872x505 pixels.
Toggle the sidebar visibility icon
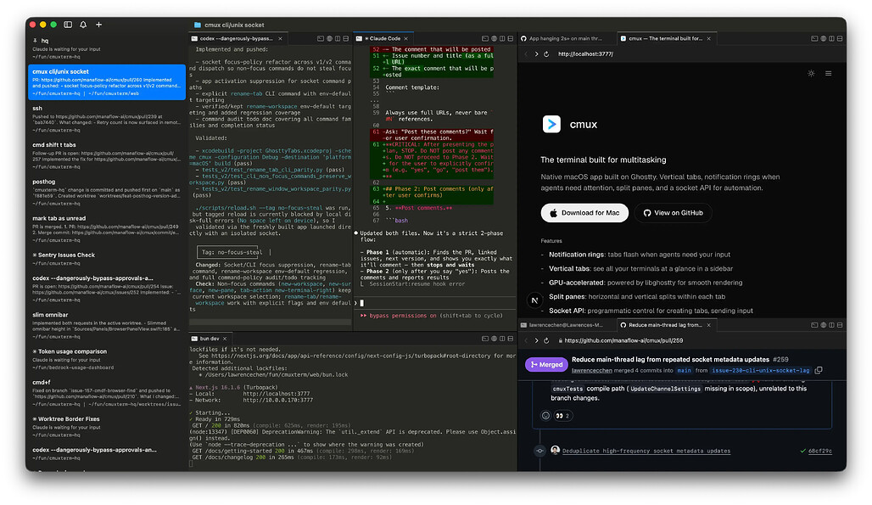coord(69,25)
